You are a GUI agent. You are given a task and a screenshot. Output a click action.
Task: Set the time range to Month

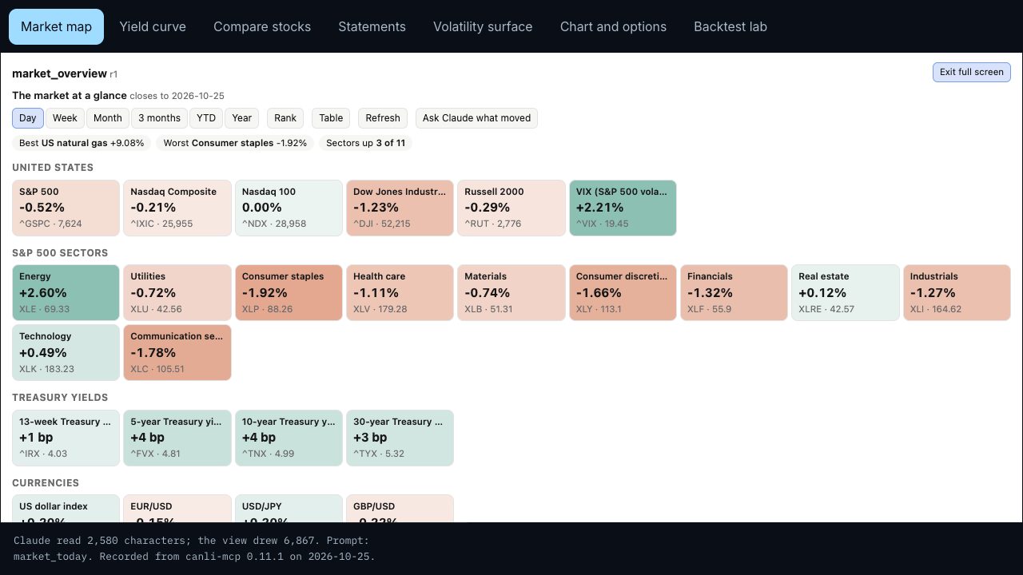[x=108, y=118]
